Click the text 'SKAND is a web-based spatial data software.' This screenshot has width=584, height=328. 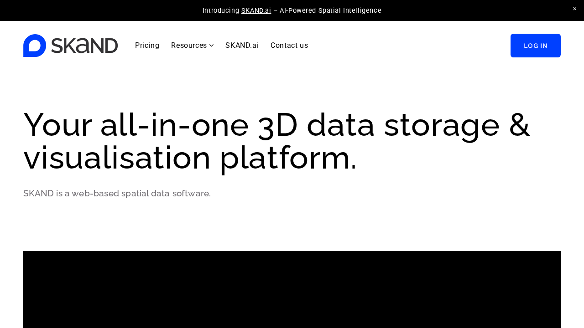117,194
